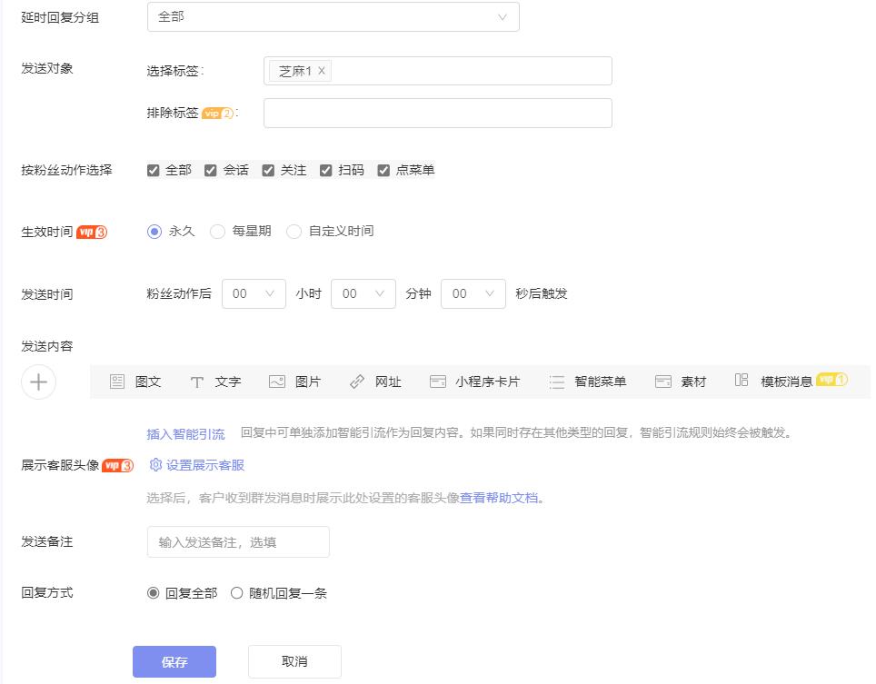Click the 插入智能引流 link
Image resolution: width=876 pixels, height=684 pixels.
[x=184, y=433]
